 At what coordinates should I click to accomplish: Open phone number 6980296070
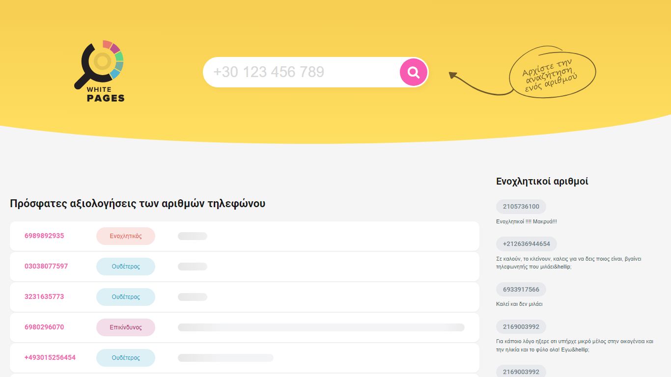pyautogui.click(x=44, y=327)
